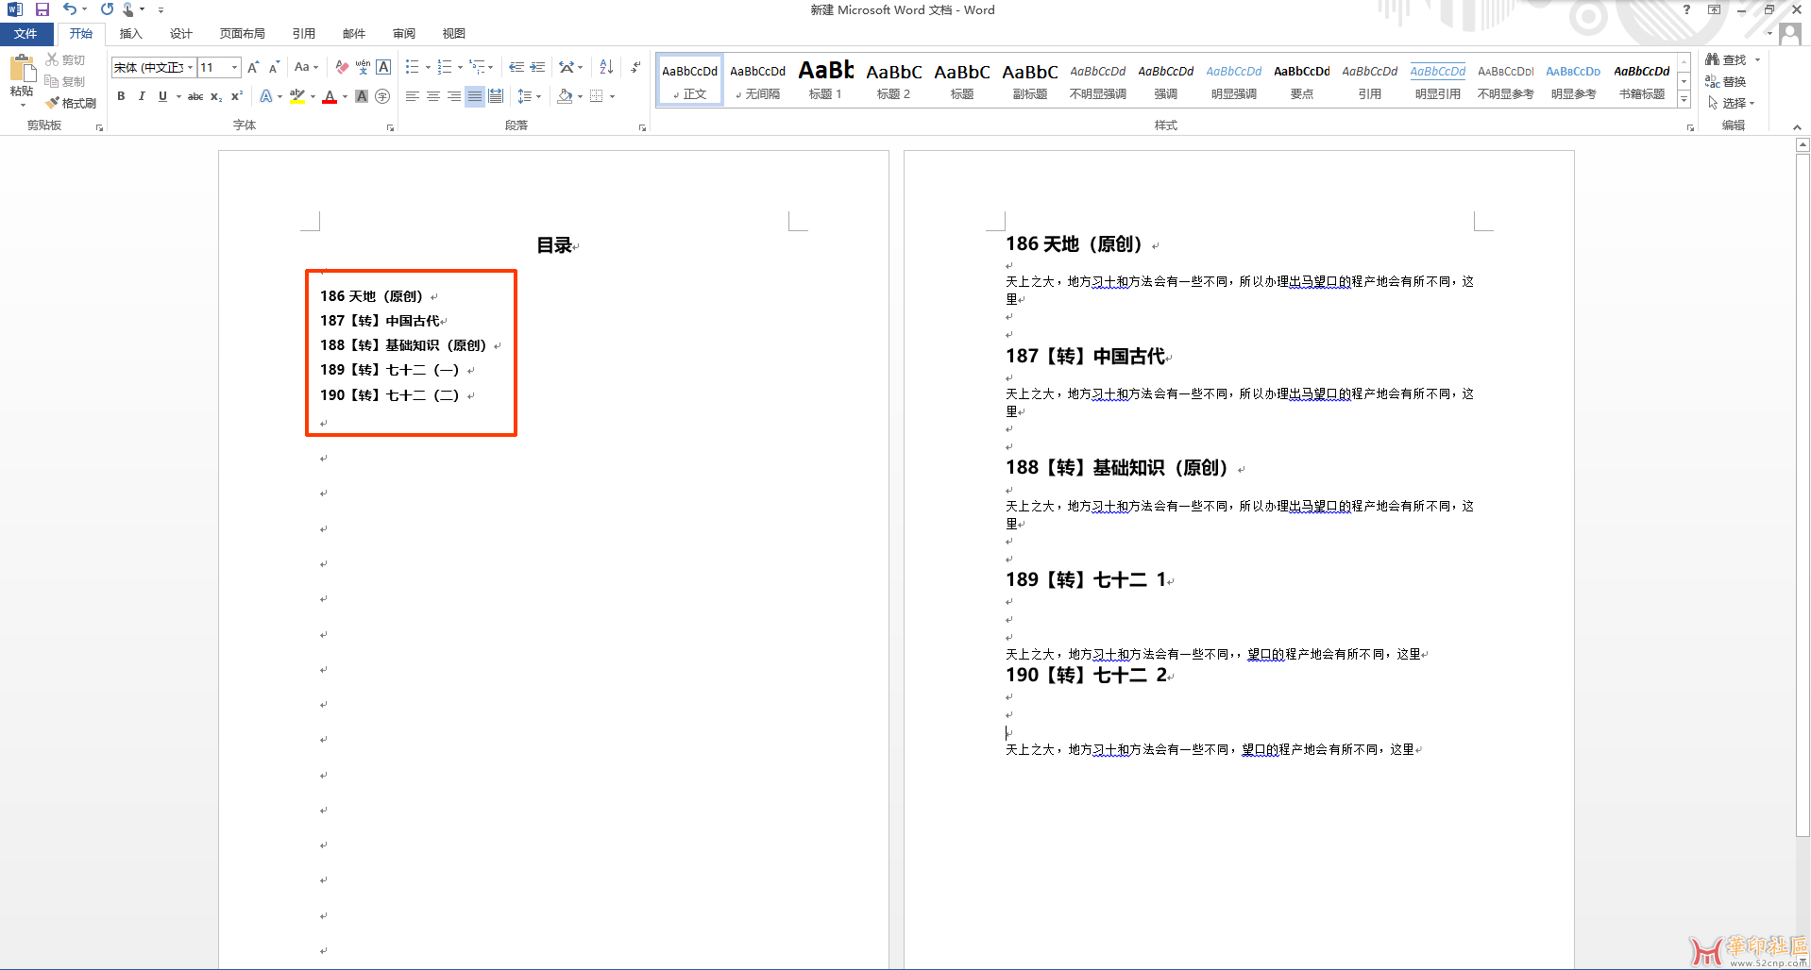
Task: Click heading '189【转】七十二 1'
Action: coord(1086,579)
